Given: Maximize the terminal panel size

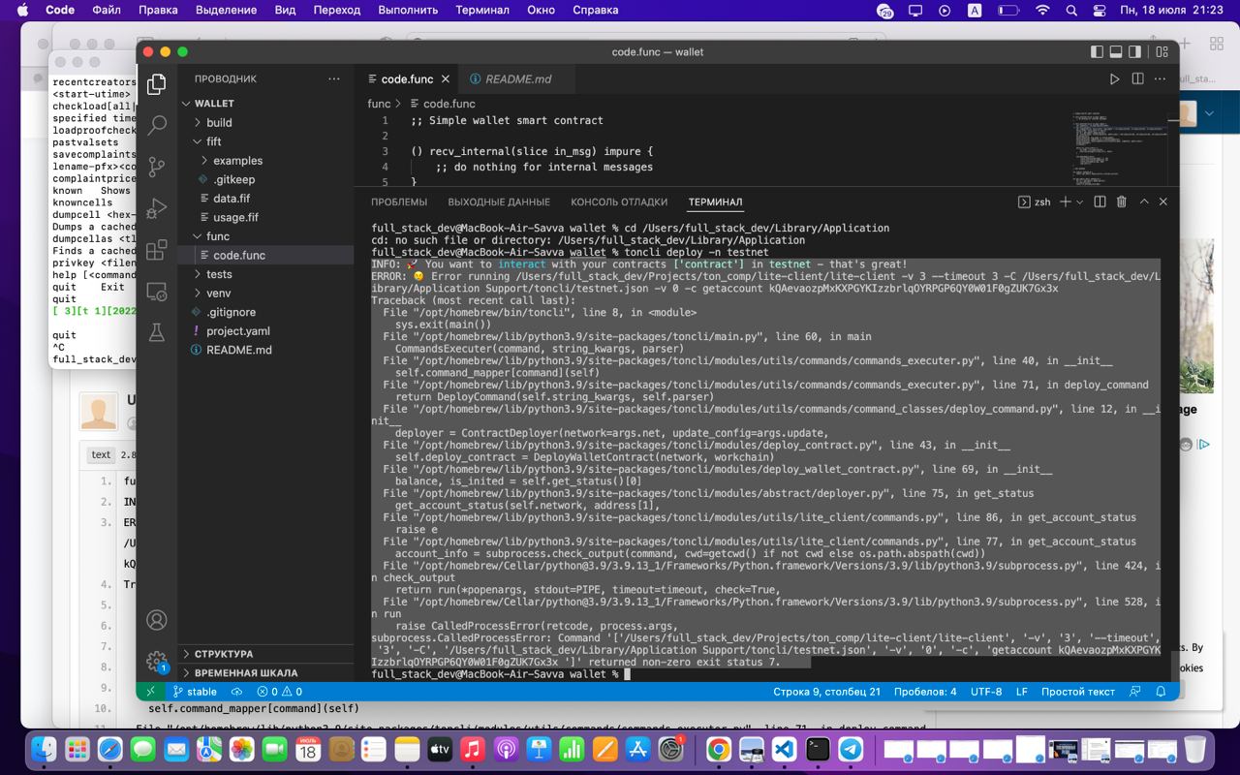Looking at the screenshot, I should pos(1144,201).
